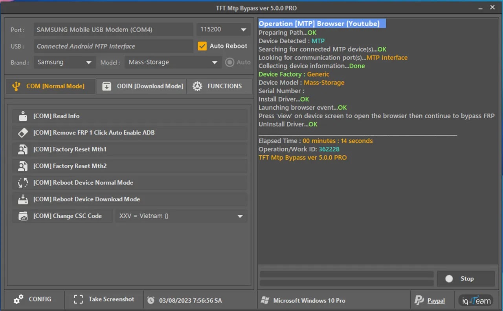Click the CONFIG gears icon
The image size is (503, 311).
coord(18,300)
